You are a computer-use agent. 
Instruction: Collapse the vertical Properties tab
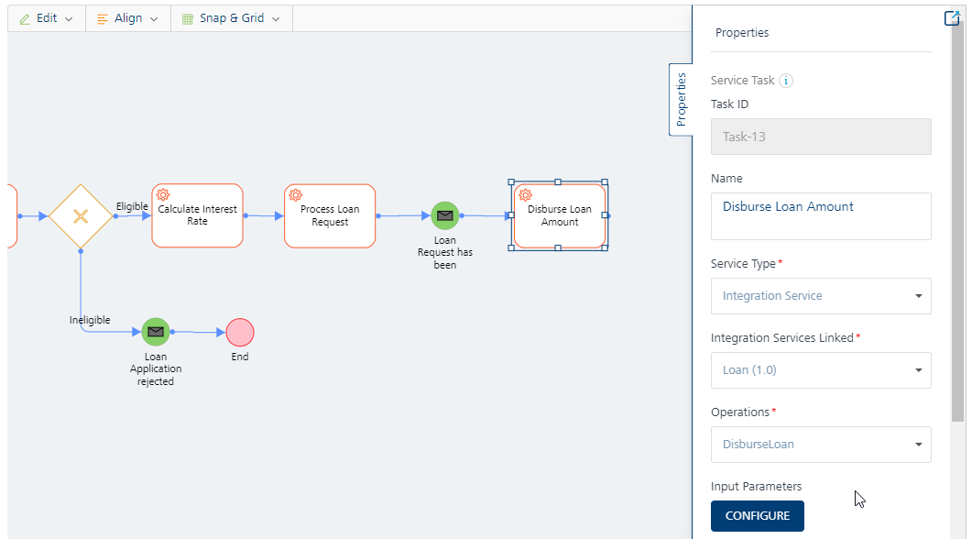point(681,99)
